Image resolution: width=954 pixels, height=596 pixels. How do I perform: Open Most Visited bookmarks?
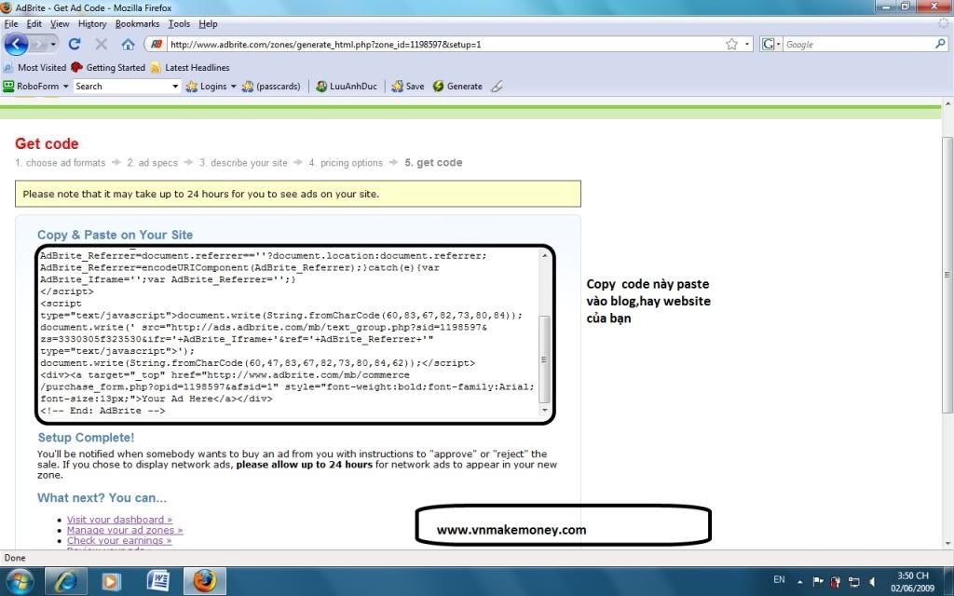[34, 67]
